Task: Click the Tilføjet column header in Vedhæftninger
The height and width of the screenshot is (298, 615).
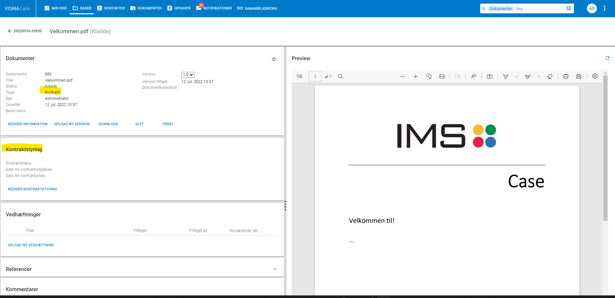Action: (x=140, y=231)
